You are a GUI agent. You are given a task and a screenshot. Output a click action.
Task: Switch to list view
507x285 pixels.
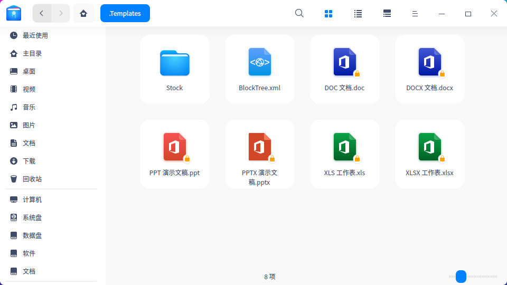point(358,14)
